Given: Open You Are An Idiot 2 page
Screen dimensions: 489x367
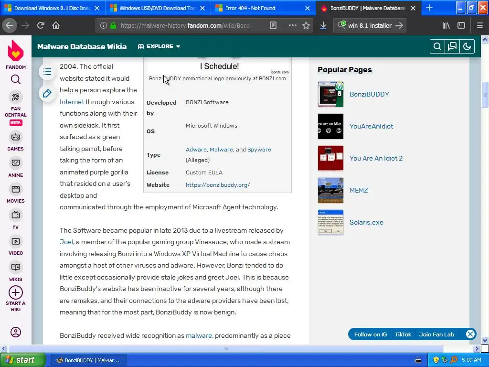Looking at the screenshot, I should (x=376, y=158).
